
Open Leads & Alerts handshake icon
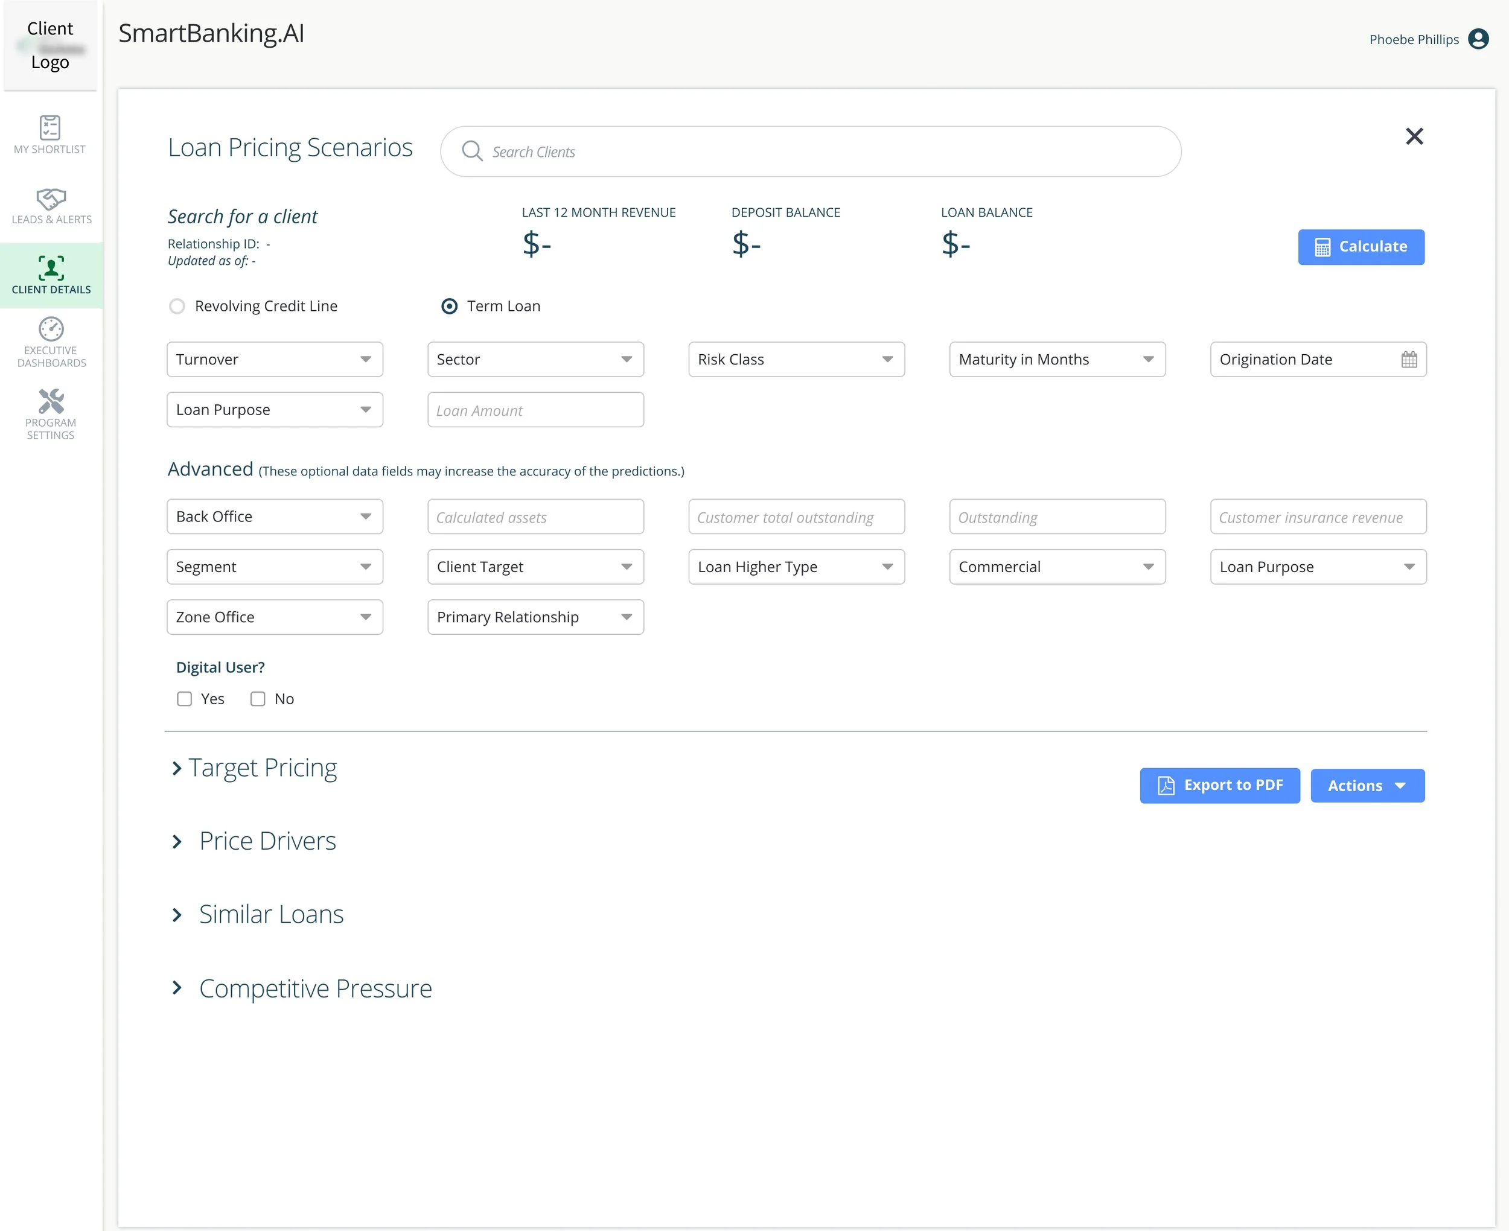tap(51, 199)
